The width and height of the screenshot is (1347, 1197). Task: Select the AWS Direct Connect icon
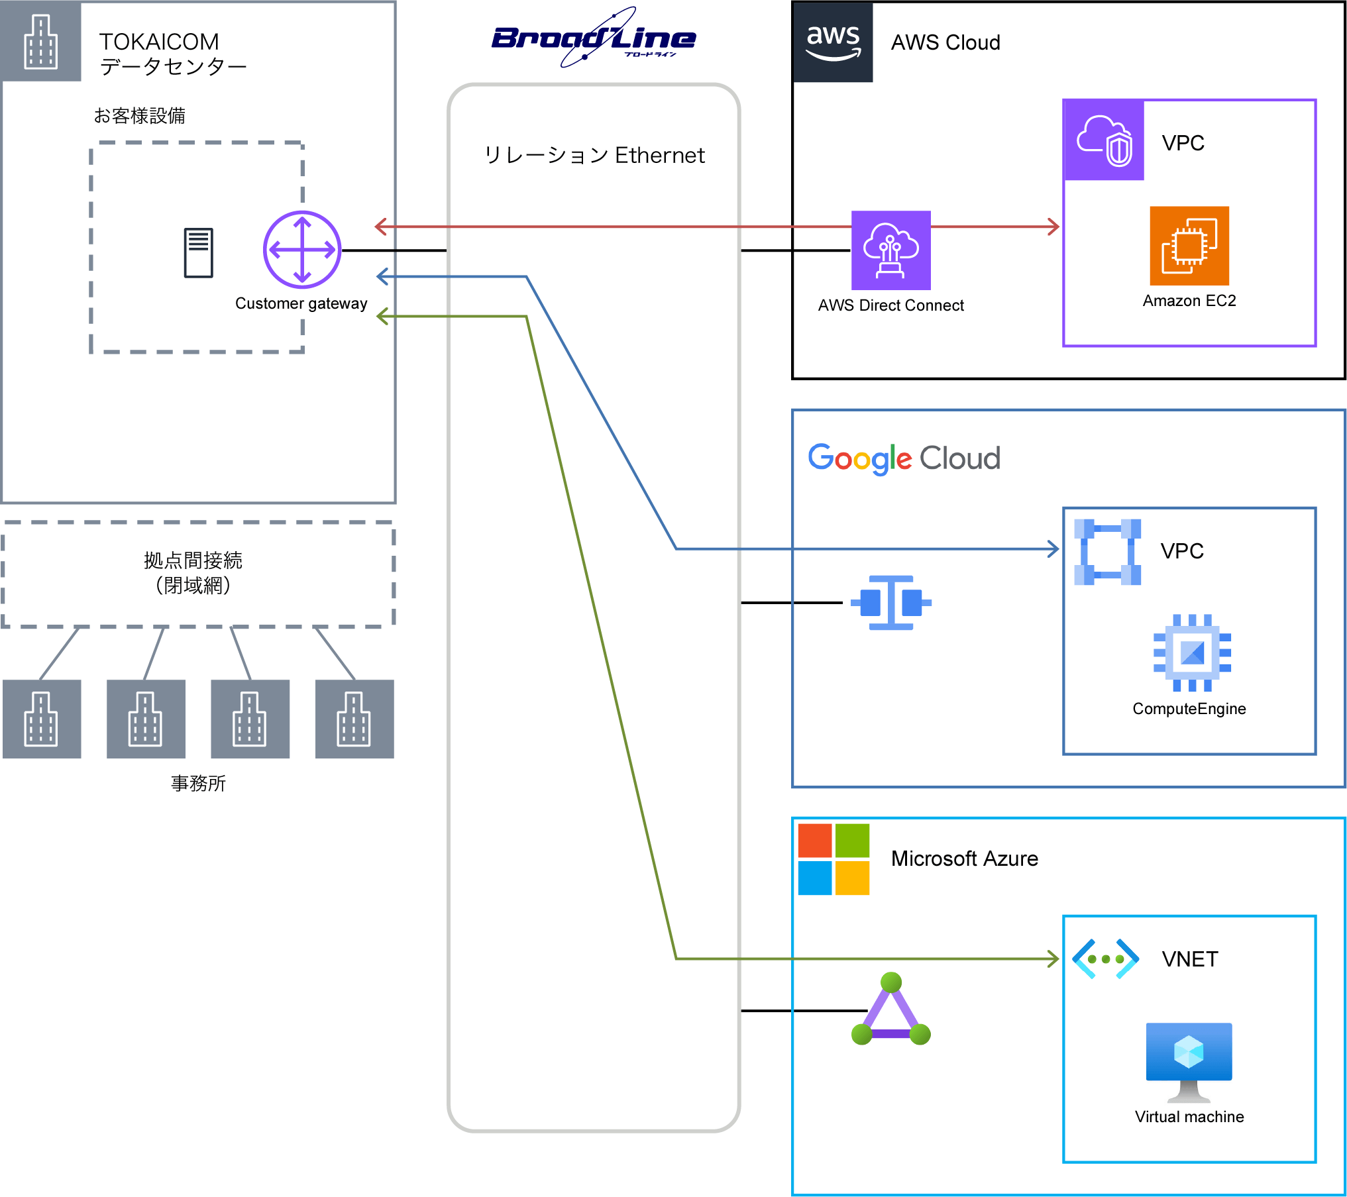[x=890, y=250]
